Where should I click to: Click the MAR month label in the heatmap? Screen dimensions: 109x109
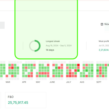pos(8,82)
